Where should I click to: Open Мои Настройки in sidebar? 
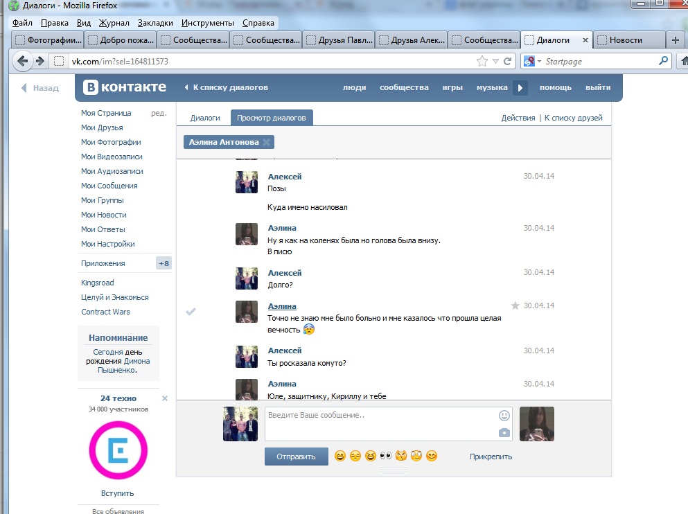108,245
